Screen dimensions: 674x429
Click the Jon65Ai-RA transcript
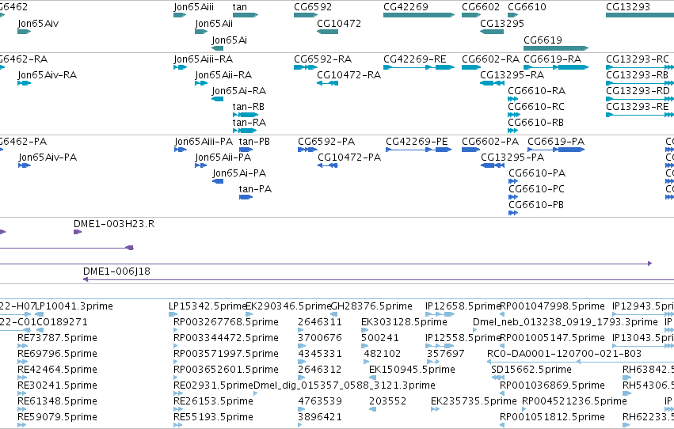(218, 99)
